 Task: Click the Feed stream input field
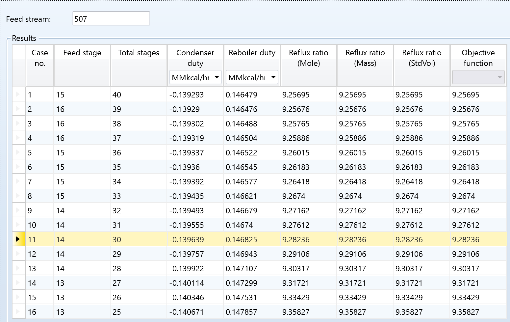pyautogui.click(x=111, y=19)
